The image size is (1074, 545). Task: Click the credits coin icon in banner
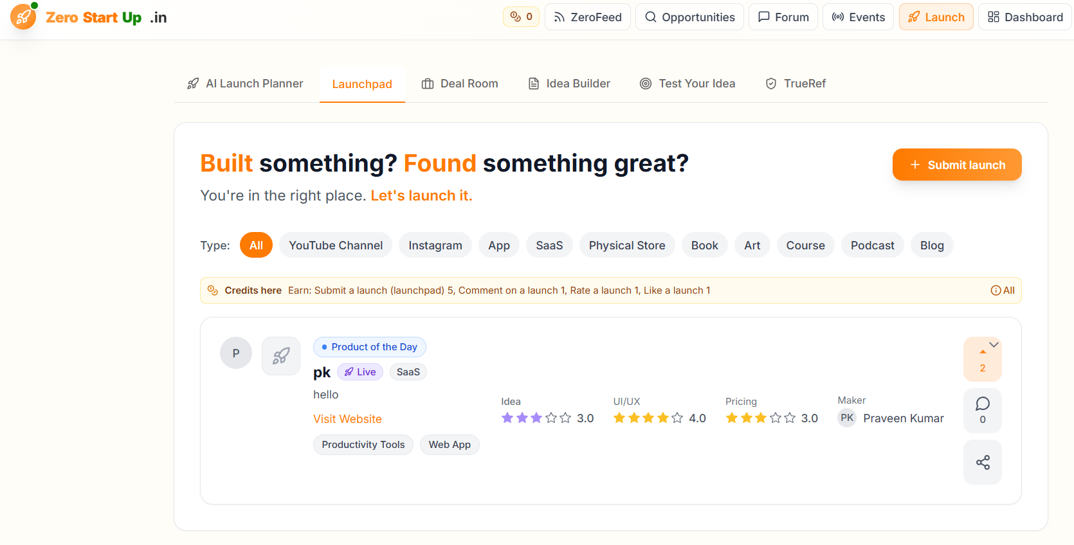[x=213, y=290]
